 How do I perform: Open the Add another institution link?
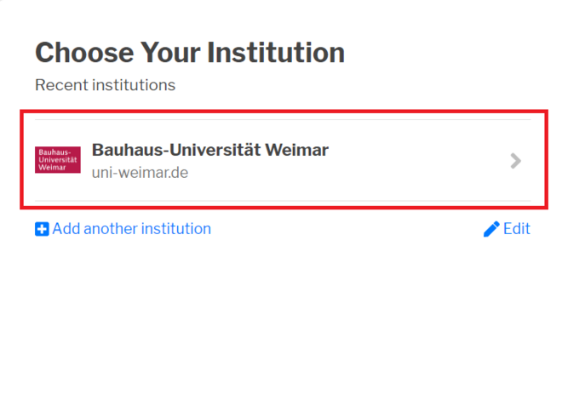[x=123, y=229]
